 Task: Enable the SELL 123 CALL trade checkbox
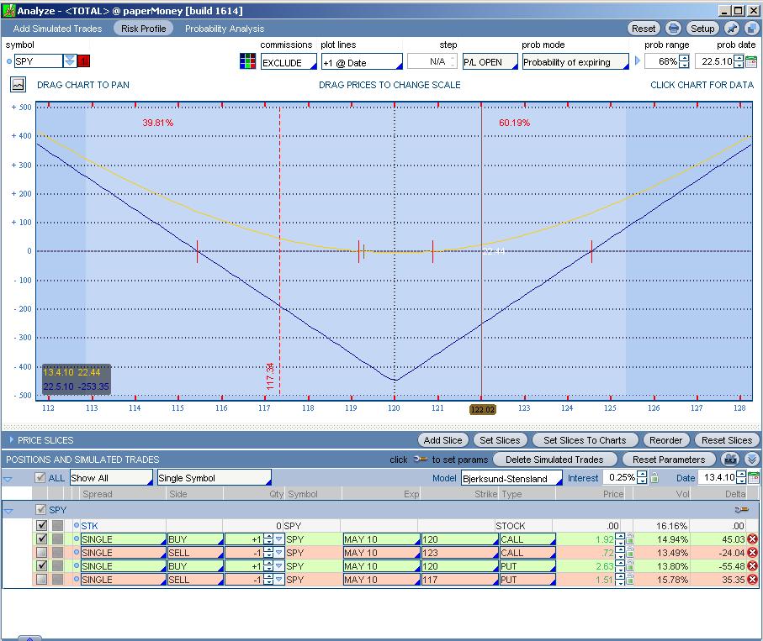[42, 553]
